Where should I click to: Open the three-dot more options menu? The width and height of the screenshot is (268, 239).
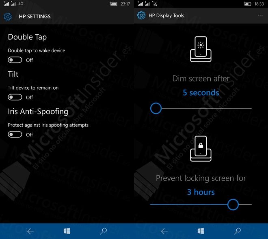(x=260, y=16)
